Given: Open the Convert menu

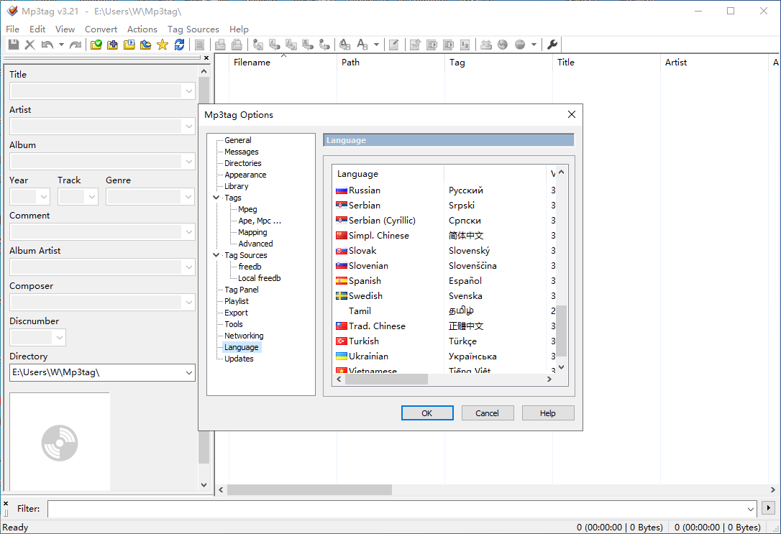Looking at the screenshot, I should click(101, 29).
